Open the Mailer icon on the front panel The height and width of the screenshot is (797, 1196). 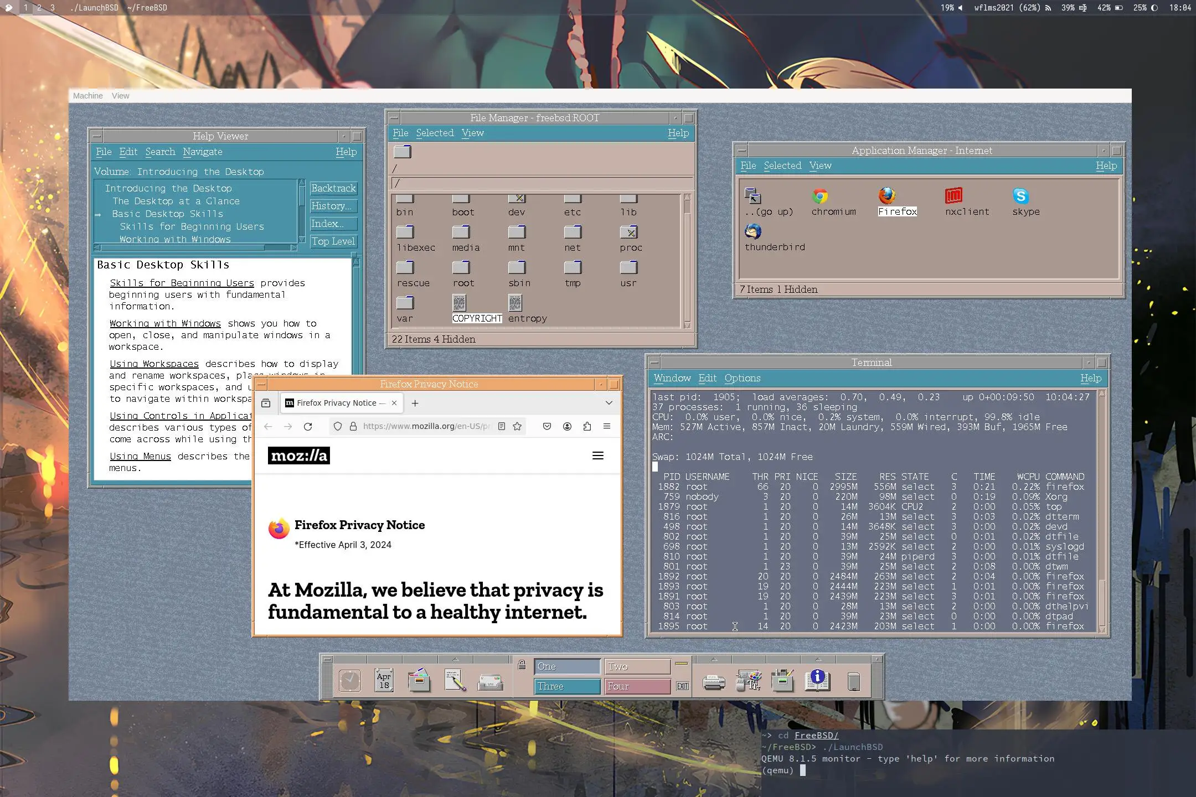pyautogui.click(x=491, y=682)
